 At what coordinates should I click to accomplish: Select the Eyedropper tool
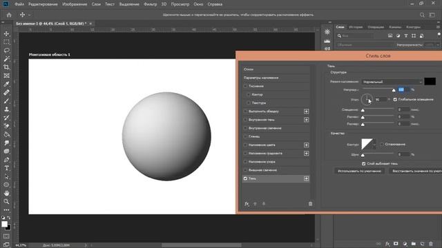6,84
